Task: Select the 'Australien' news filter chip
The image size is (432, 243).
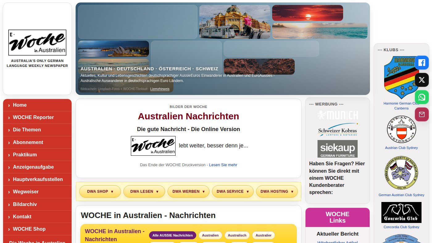Action: [x=210, y=235]
